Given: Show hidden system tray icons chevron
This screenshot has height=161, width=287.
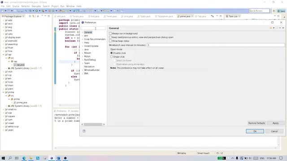Looking at the screenshot, I should coord(232,158).
